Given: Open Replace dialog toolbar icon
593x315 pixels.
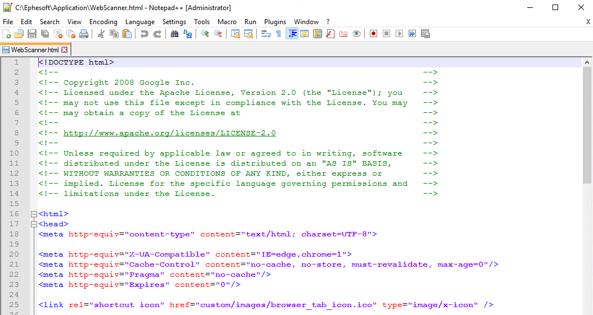Looking at the screenshot, I should coord(188,34).
